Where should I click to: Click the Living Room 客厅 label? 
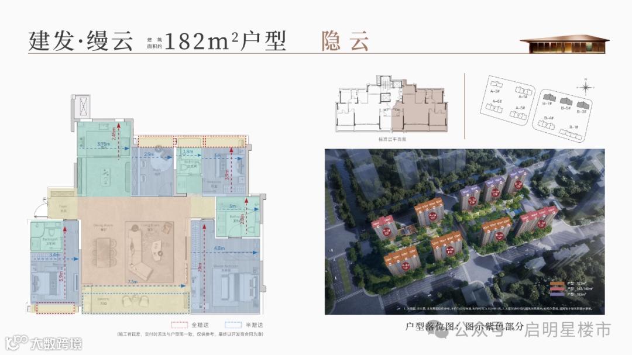150,228
